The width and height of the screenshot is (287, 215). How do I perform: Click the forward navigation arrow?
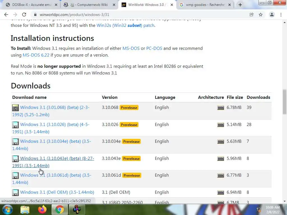pyautogui.click(x=15, y=15)
